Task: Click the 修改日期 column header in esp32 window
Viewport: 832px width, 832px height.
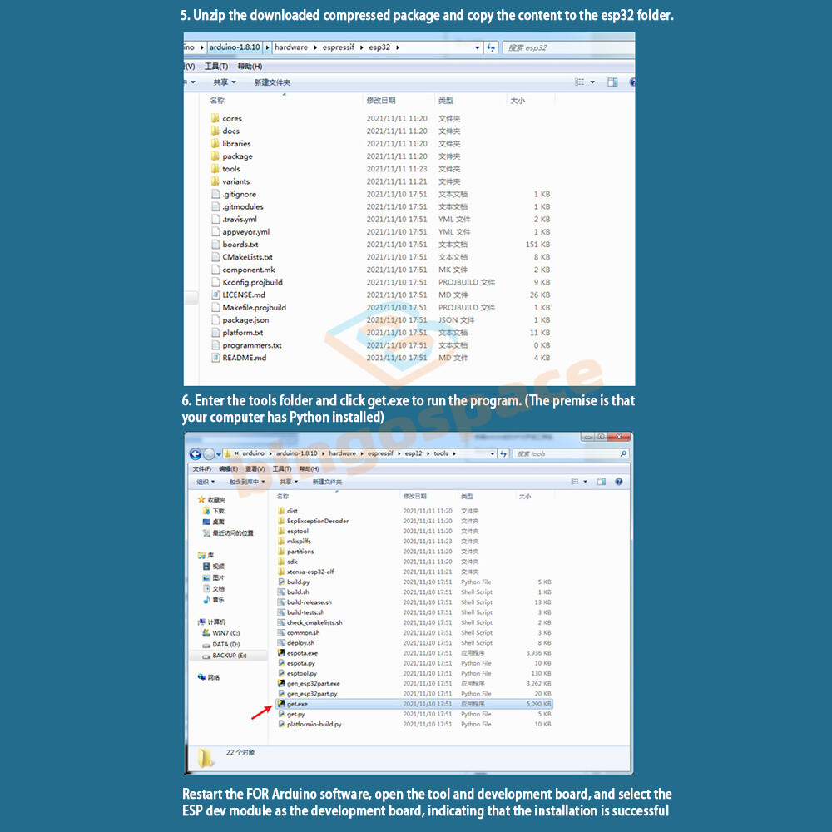Action: point(381,101)
